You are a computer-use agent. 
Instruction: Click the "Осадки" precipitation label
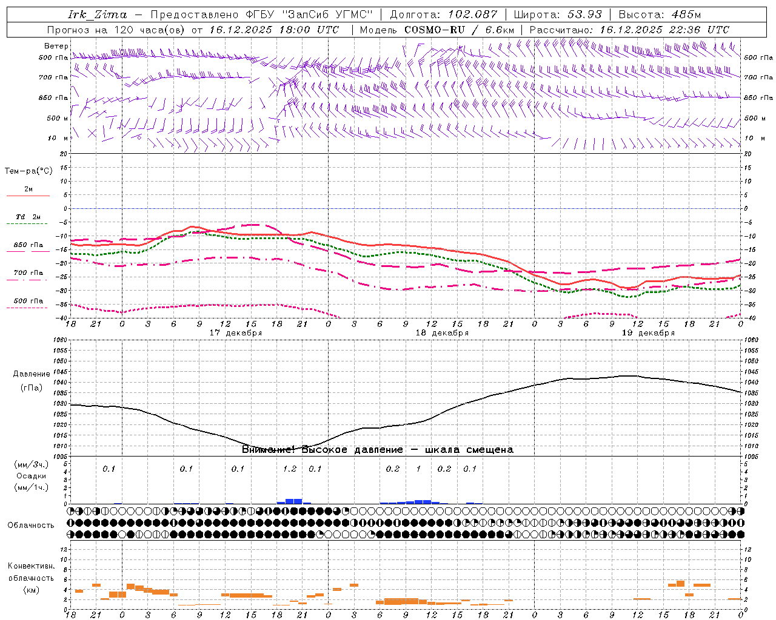pyautogui.click(x=32, y=476)
